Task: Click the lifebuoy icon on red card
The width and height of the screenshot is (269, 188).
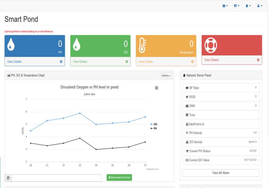Action: [x=211, y=45]
